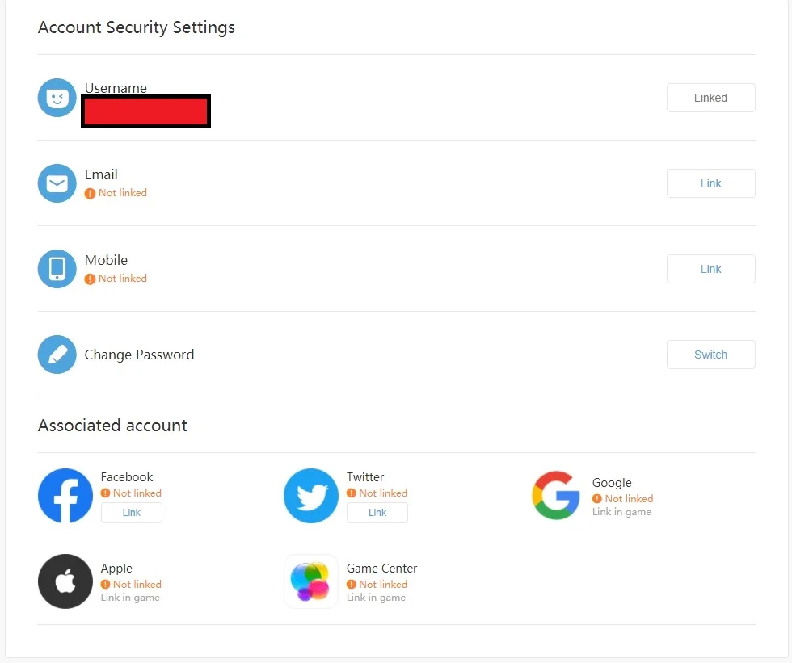792x663 pixels.
Task: Click the Mobile phone icon
Action: coord(57,269)
